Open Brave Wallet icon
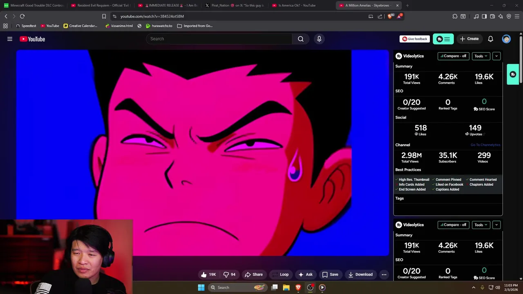This screenshot has height=294, width=523. [x=492, y=16]
